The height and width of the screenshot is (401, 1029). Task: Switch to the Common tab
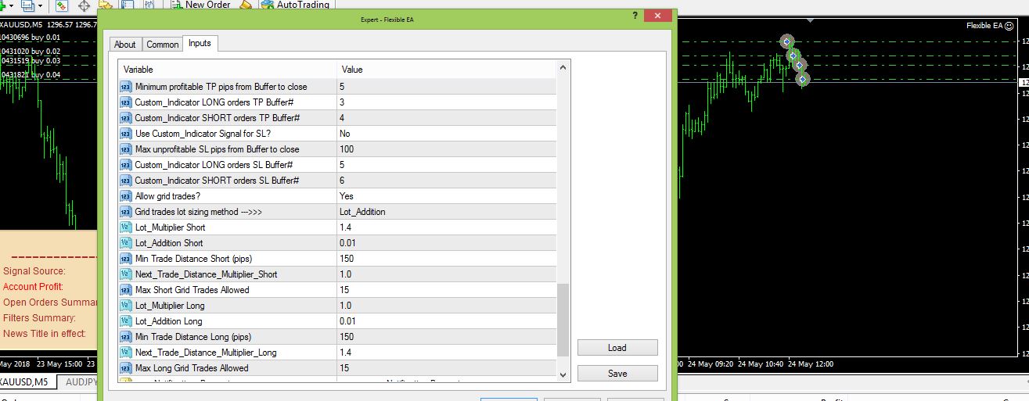(162, 45)
